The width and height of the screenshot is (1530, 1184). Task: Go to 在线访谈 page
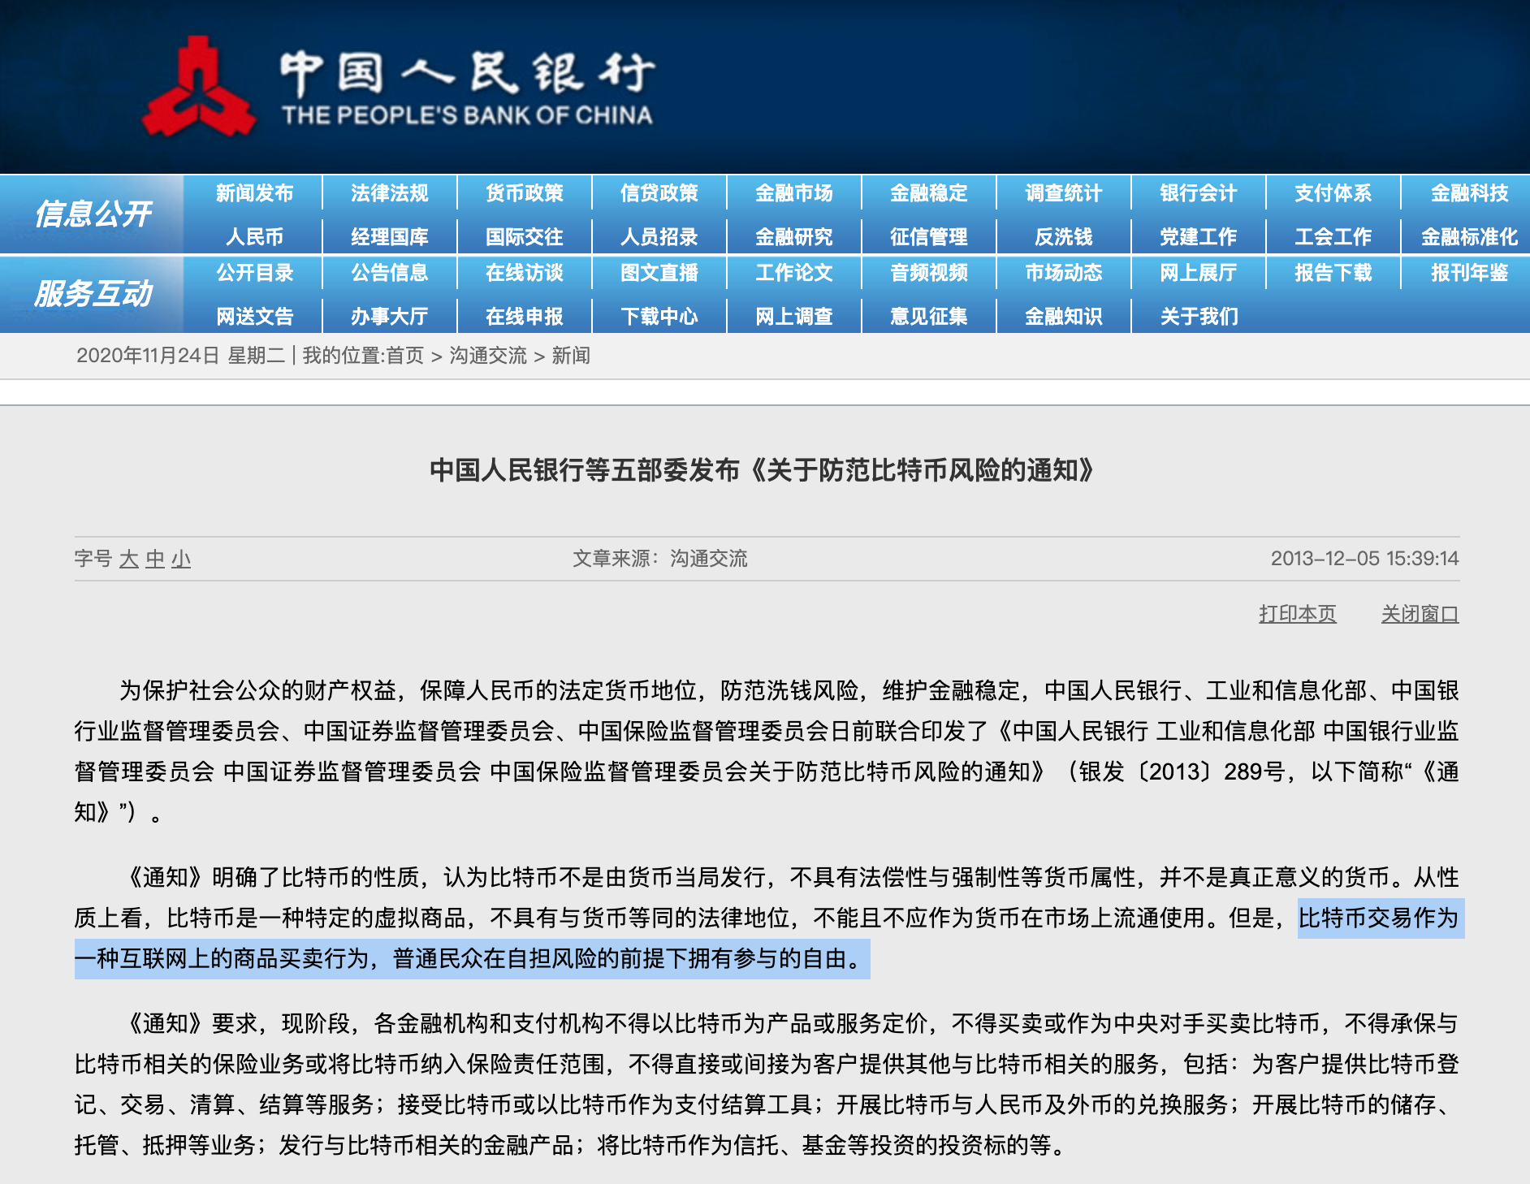pyautogui.click(x=524, y=273)
